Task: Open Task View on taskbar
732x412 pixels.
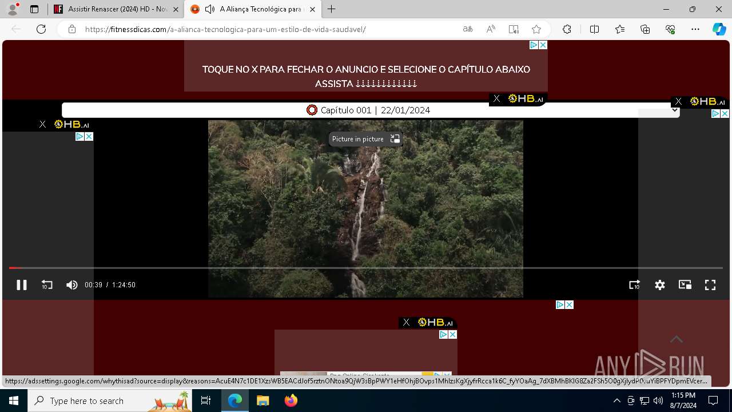Action: coord(206,401)
